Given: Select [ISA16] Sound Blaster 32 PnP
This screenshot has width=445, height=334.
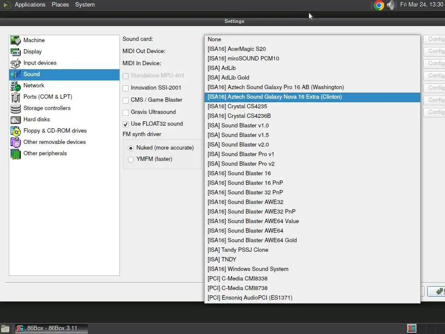Looking at the screenshot, I should 312,193.
